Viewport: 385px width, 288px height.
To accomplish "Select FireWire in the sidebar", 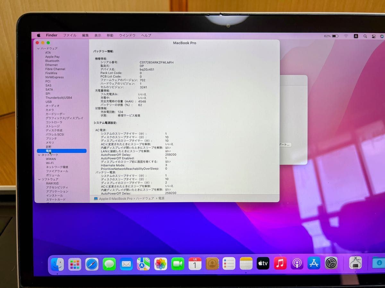I will 51,73.
